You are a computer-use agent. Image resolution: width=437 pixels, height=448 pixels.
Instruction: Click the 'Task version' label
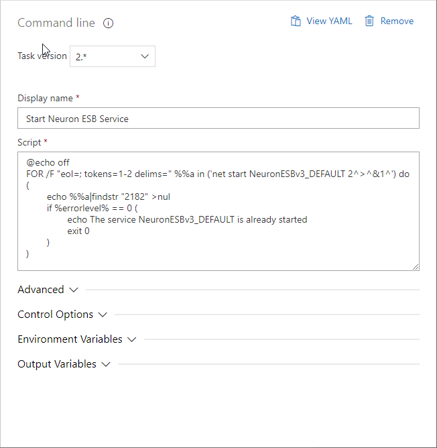coord(42,56)
